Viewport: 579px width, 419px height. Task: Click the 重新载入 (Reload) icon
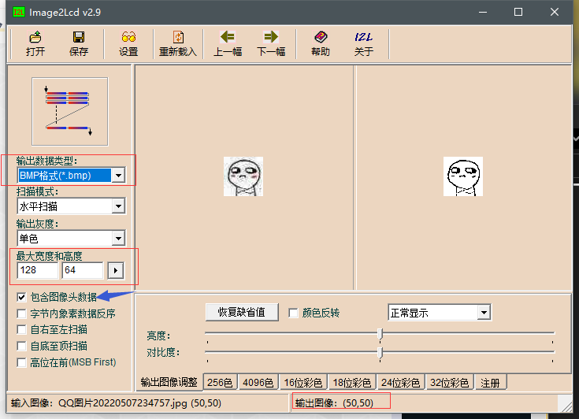click(178, 43)
